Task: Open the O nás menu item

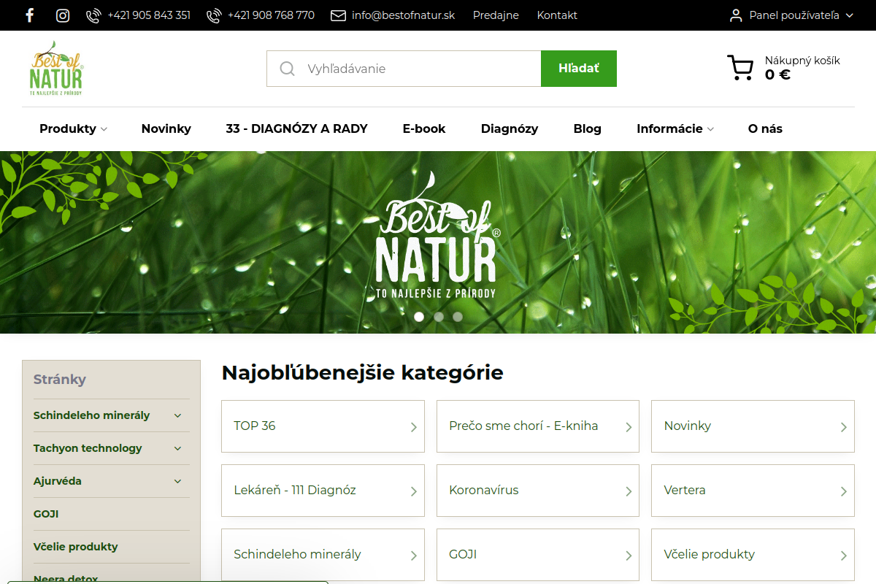Action: (765, 128)
